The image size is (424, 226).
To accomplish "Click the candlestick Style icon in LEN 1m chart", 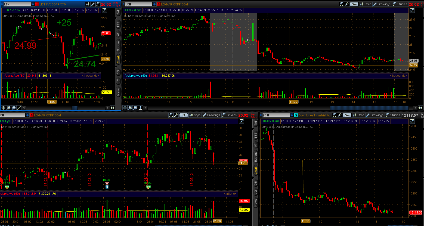I will point(88,4).
